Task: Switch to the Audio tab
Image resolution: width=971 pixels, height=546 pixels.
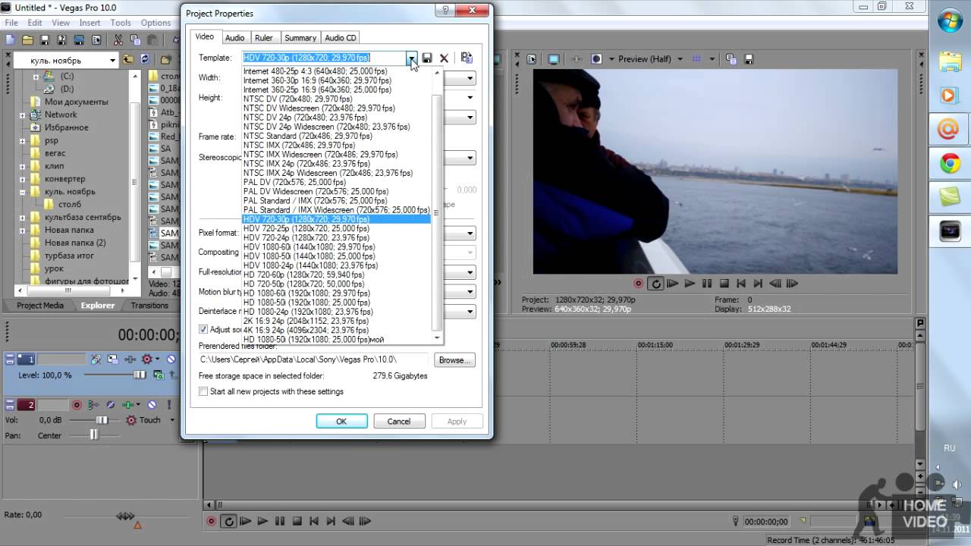Action: point(235,37)
